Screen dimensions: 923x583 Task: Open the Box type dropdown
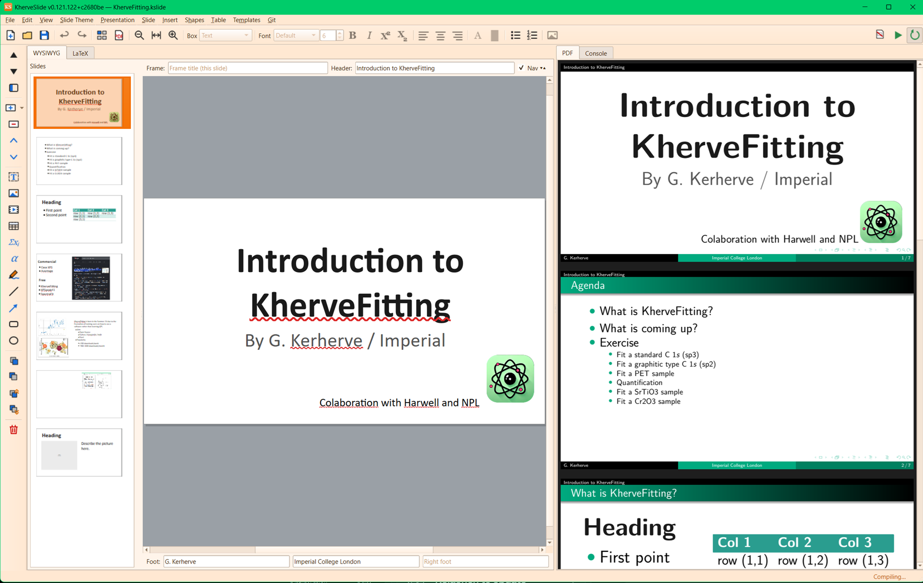pyautogui.click(x=226, y=35)
